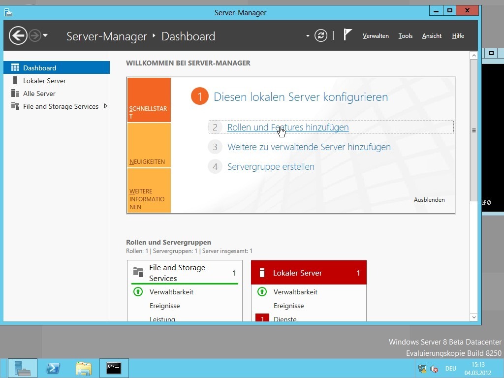This screenshot has width=504, height=378.
Task: Select Dashboard in the sidebar
Action: click(57, 67)
